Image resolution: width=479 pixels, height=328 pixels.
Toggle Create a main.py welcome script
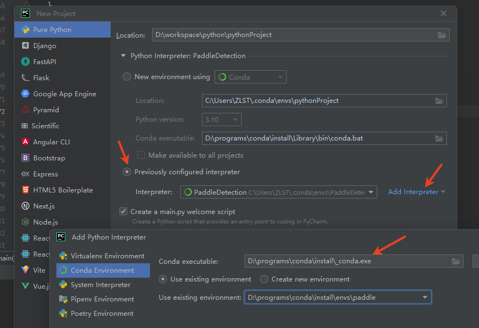(x=123, y=211)
